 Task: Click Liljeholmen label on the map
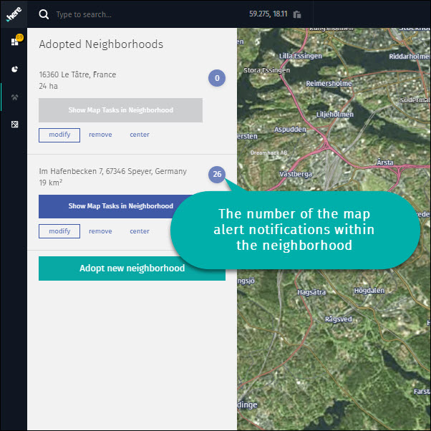click(335, 115)
